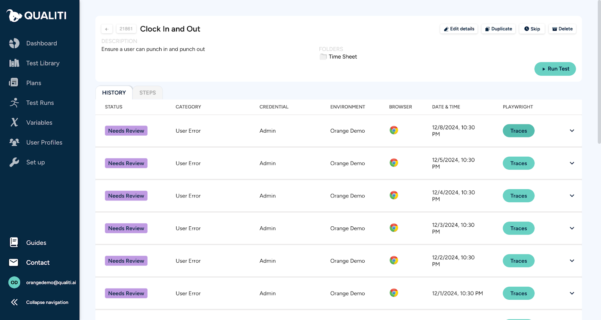This screenshot has width=601, height=320.
Task: Expand the 12/4/2024 run row chevron
Action: click(572, 196)
